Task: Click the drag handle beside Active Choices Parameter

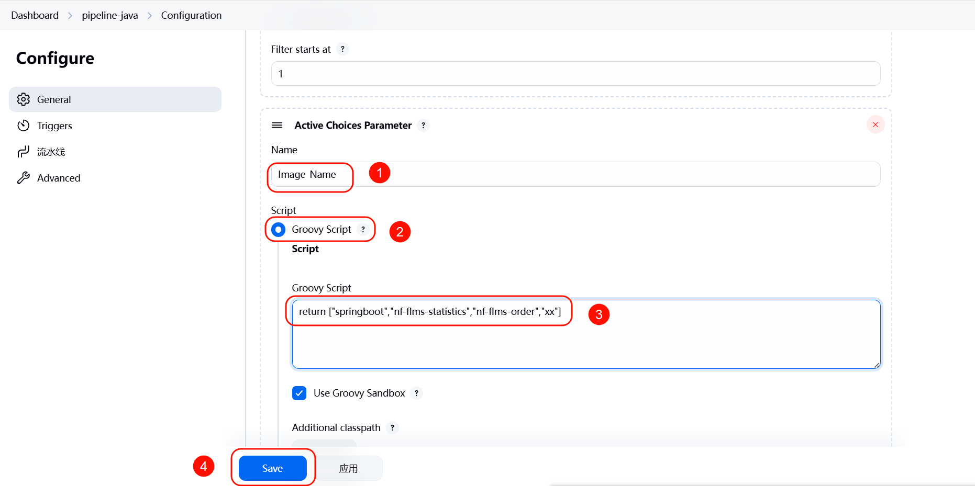Action: coord(277,125)
